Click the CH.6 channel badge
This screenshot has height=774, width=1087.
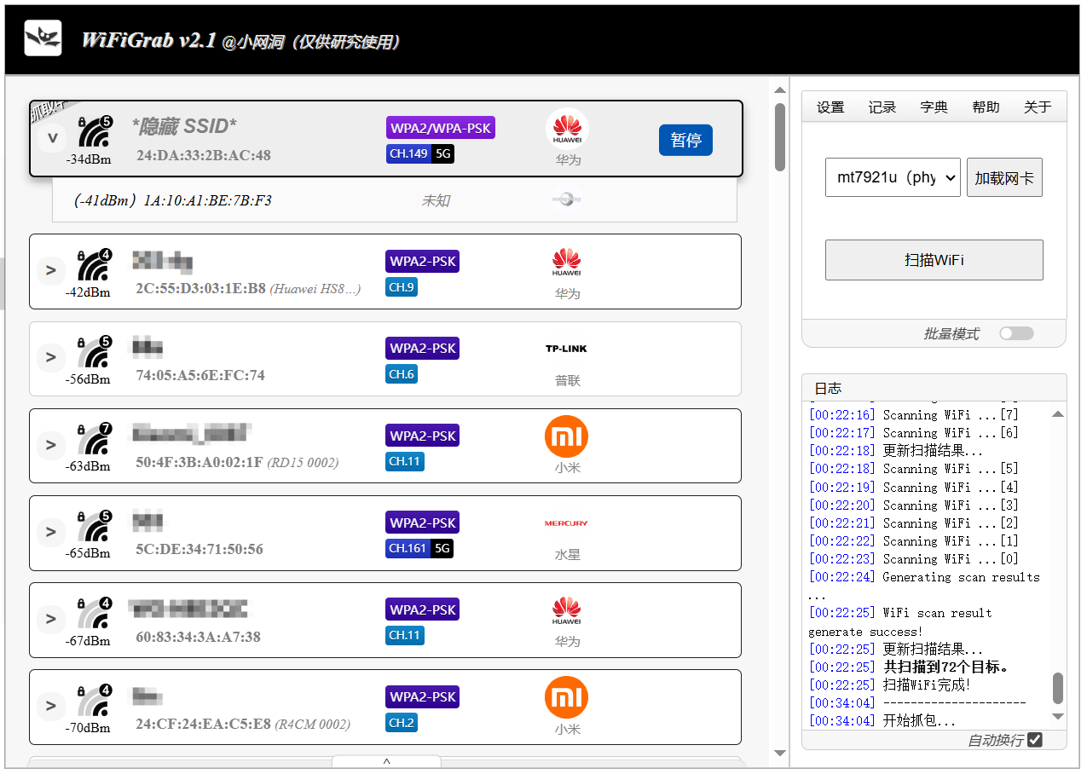pyautogui.click(x=402, y=374)
